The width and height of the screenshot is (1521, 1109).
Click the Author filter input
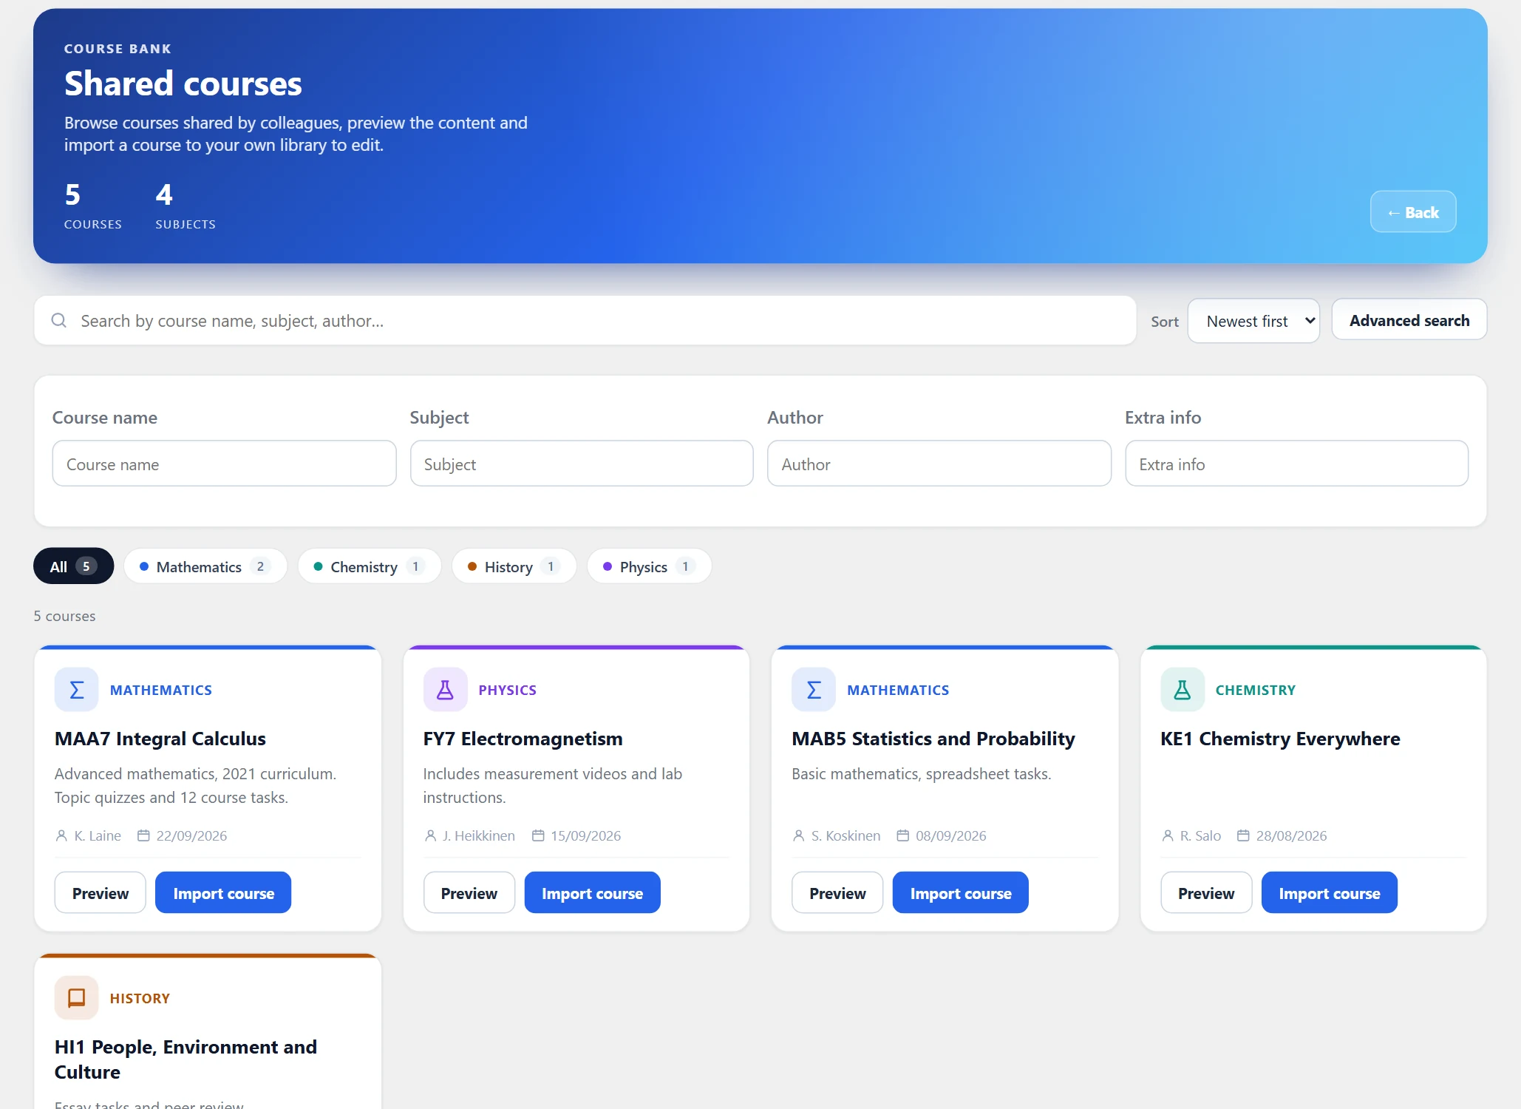click(939, 464)
